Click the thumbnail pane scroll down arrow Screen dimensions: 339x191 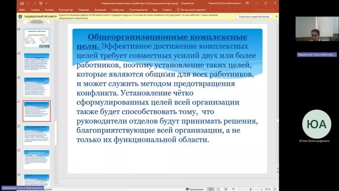coord(56,185)
